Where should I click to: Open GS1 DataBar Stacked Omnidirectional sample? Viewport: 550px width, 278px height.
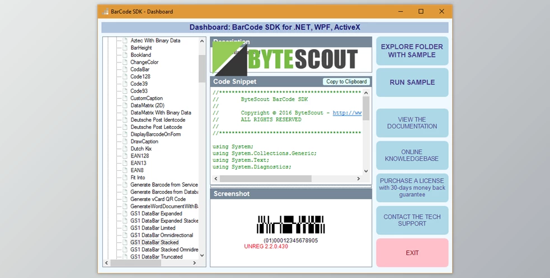(x=164, y=250)
